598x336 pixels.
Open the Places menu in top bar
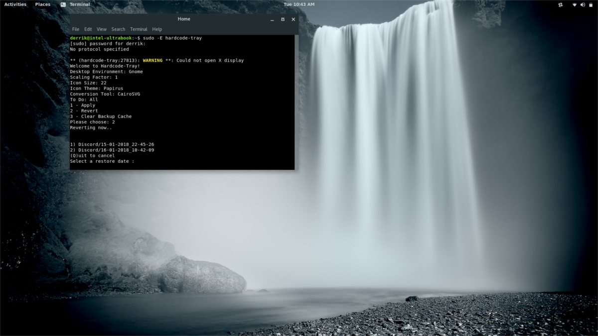pos(43,4)
